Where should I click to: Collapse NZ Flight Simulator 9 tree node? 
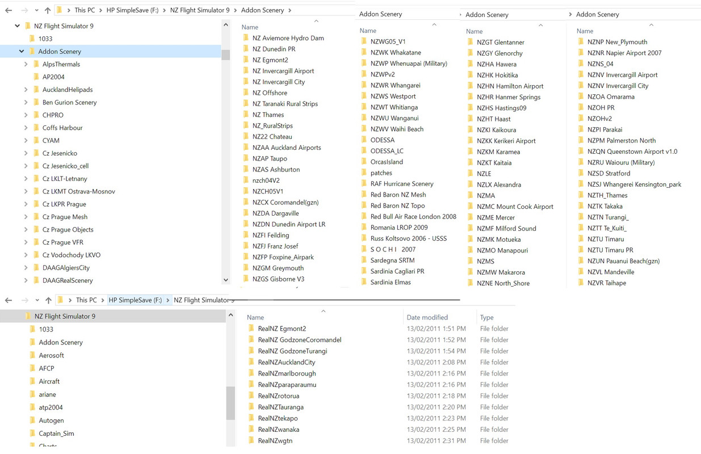(18, 26)
